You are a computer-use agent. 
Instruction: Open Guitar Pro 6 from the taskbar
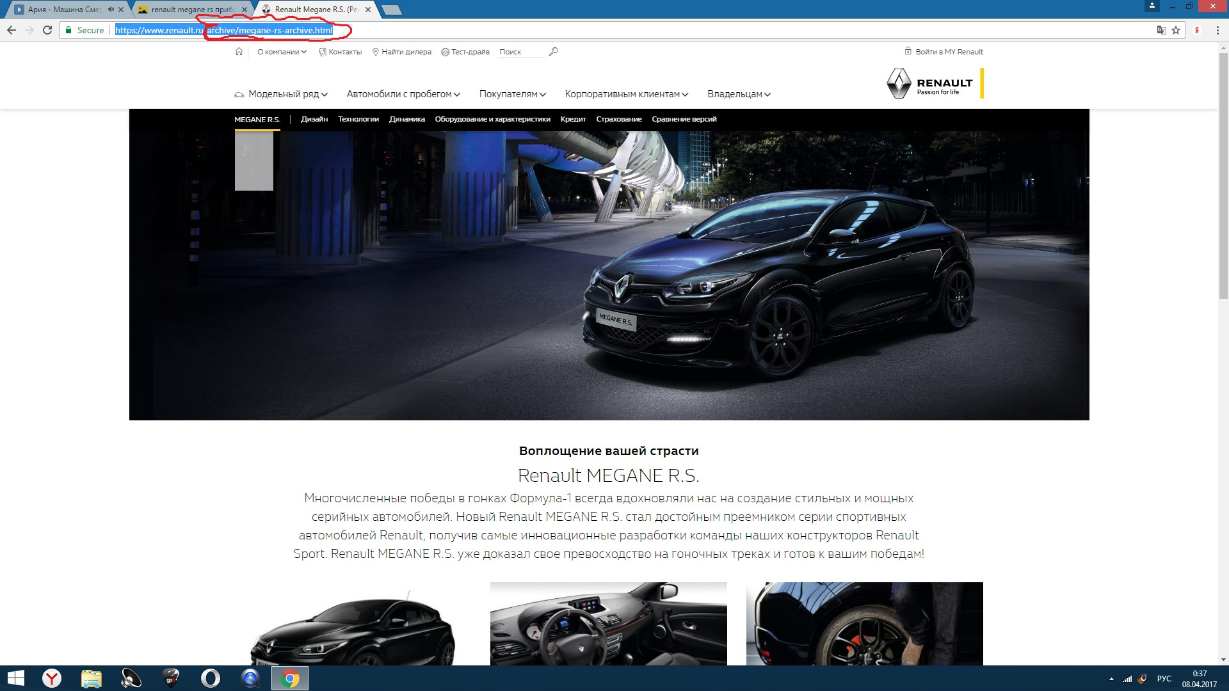(171, 678)
